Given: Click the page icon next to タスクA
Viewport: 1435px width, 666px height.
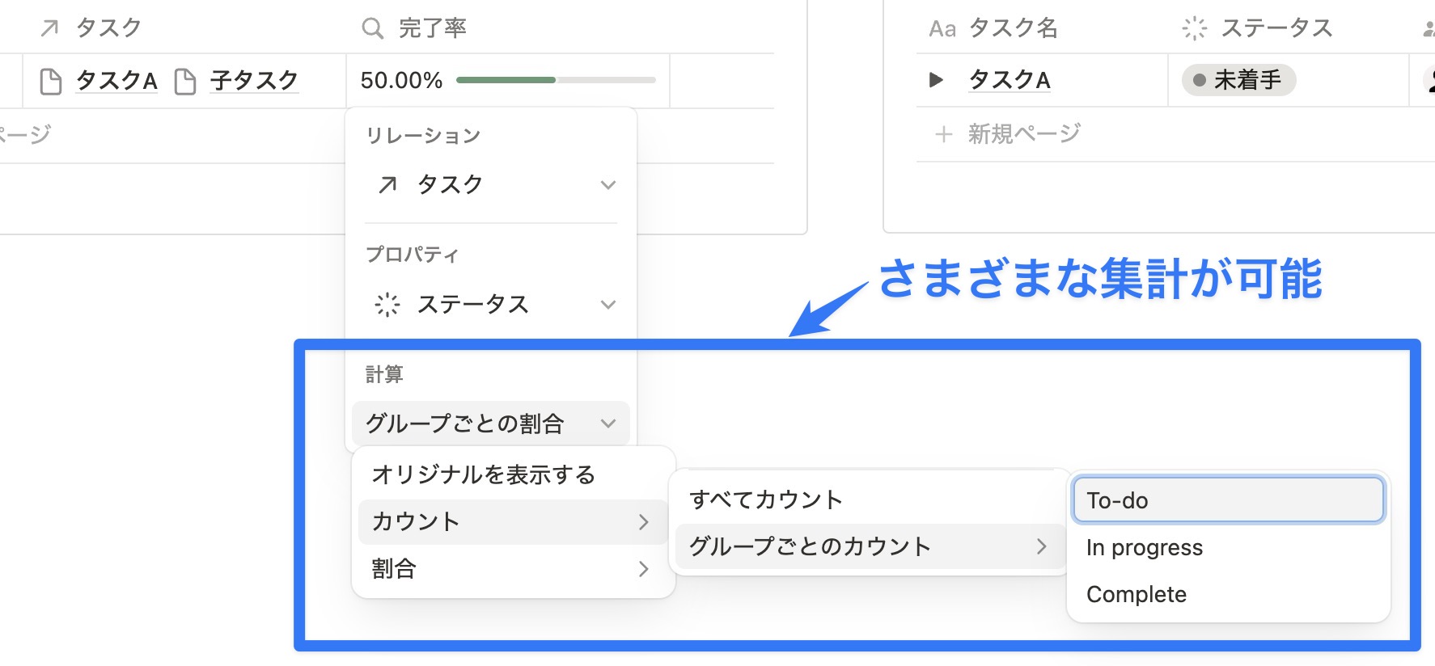Looking at the screenshot, I should [51, 81].
